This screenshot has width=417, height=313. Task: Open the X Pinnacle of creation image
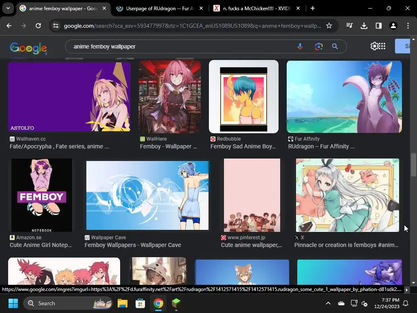(x=347, y=195)
